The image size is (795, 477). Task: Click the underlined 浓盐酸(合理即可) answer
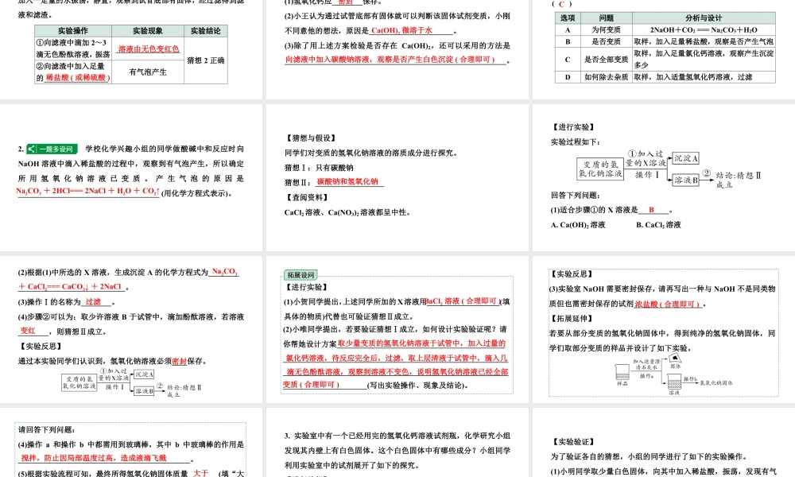pos(668,303)
